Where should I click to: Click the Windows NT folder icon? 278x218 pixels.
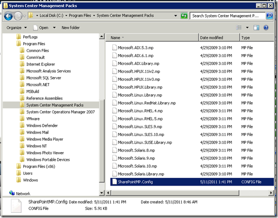tap(22, 146)
